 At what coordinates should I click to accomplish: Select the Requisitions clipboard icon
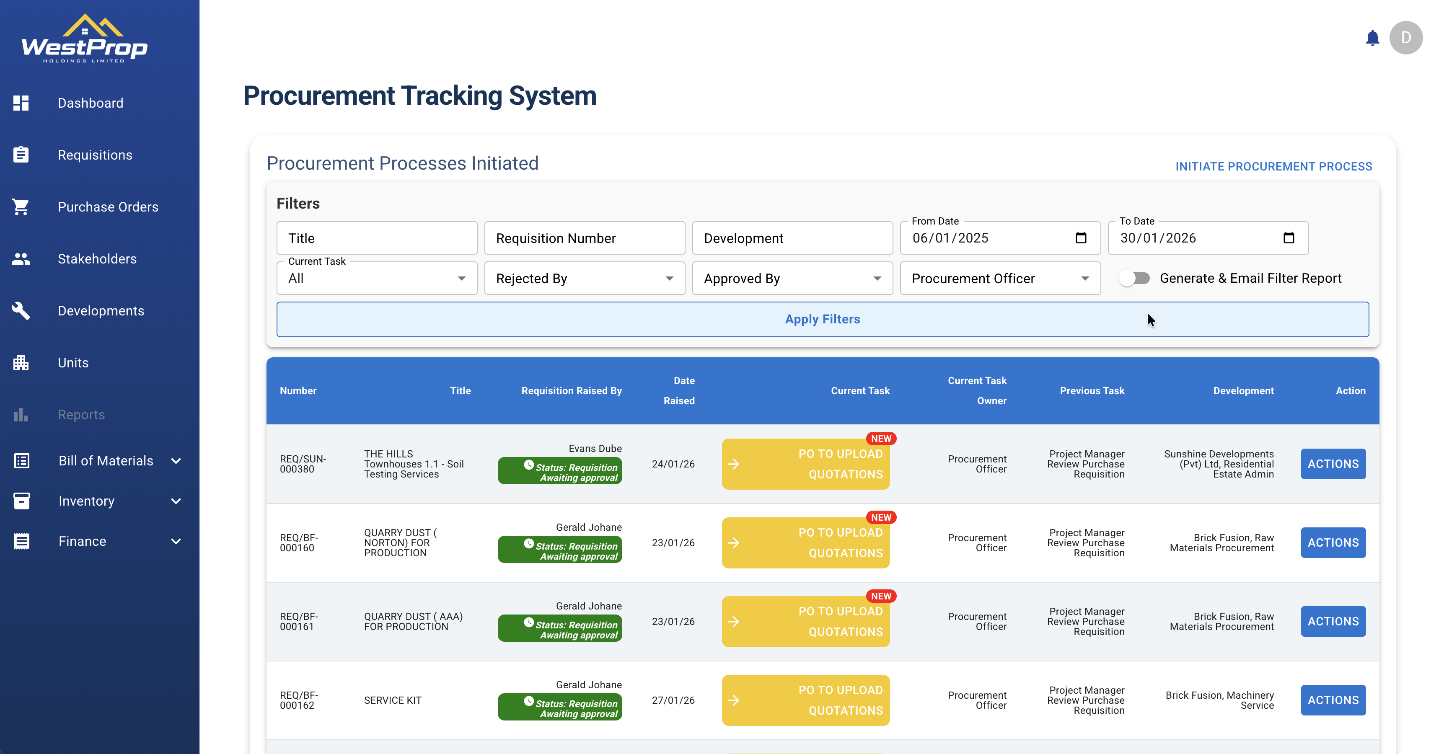coord(21,155)
